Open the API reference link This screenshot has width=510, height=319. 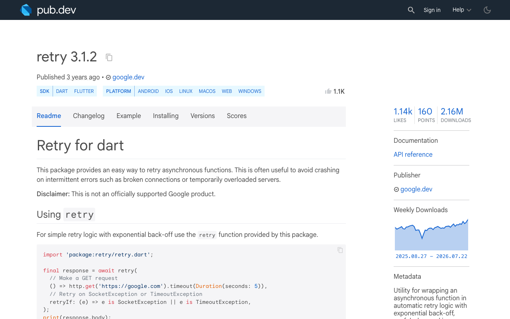click(x=413, y=155)
